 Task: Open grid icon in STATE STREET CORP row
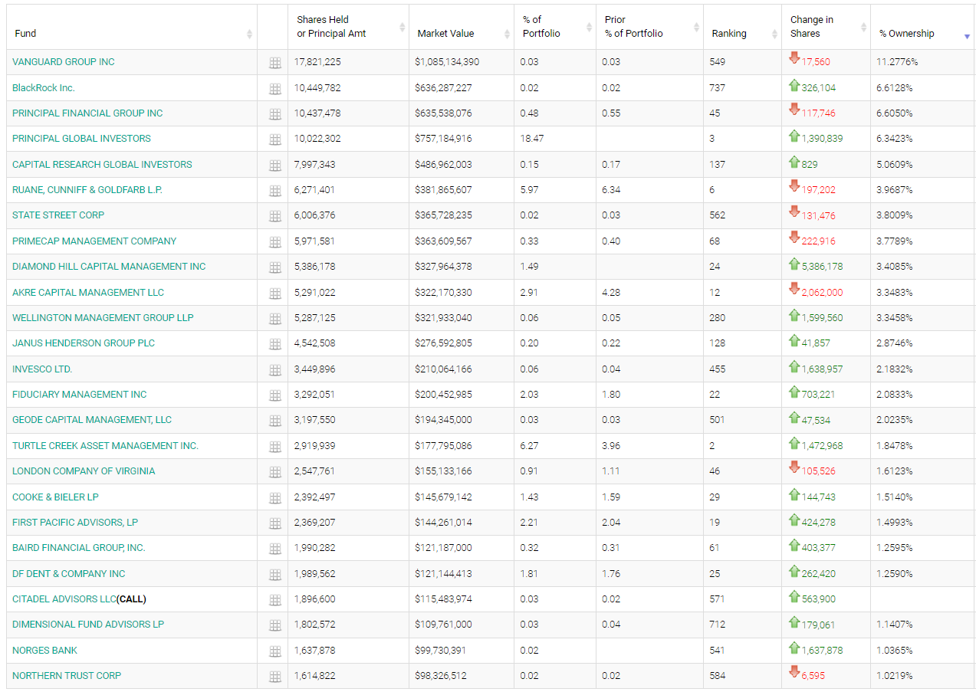[275, 217]
